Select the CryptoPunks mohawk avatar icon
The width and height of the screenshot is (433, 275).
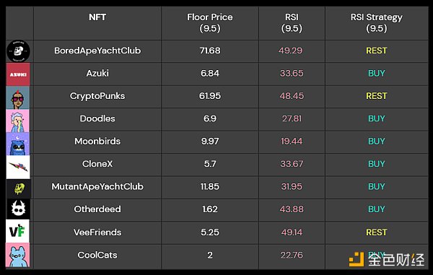click(17, 97)
